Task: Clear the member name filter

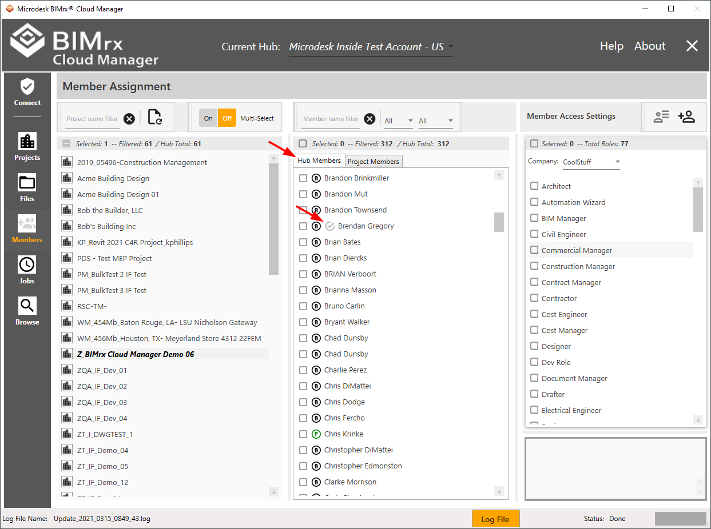Action: click(370, 119)
